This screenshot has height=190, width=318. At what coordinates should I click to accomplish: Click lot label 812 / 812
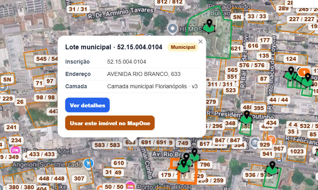pos(170,2)
